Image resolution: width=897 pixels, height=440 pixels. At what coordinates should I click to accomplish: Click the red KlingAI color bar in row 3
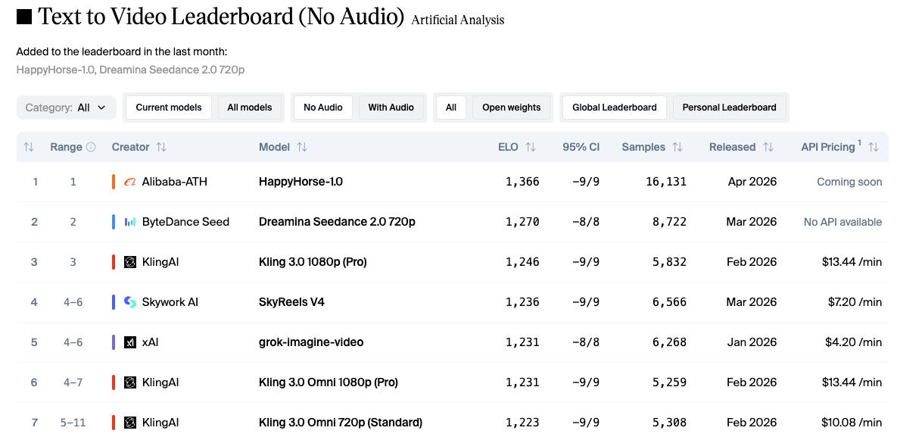[114, 262]
